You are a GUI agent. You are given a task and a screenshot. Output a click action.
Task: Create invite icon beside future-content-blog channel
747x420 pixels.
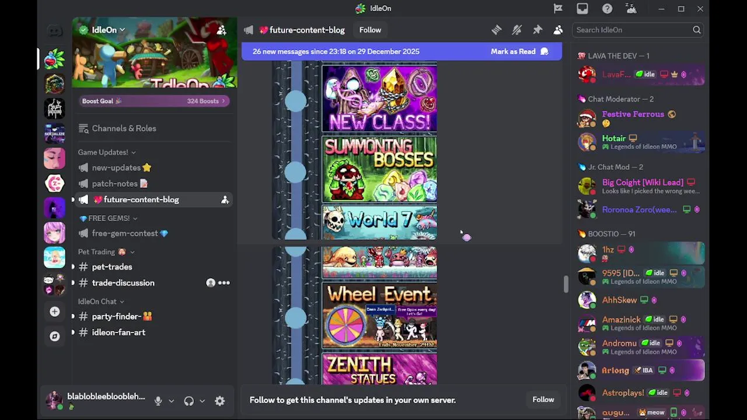225,200
